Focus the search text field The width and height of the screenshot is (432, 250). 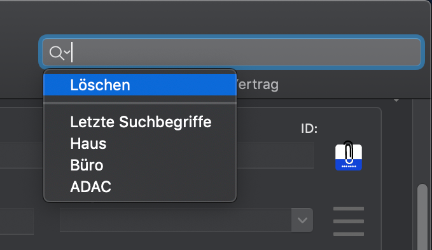pyautogui.click(x=232, y=52)
